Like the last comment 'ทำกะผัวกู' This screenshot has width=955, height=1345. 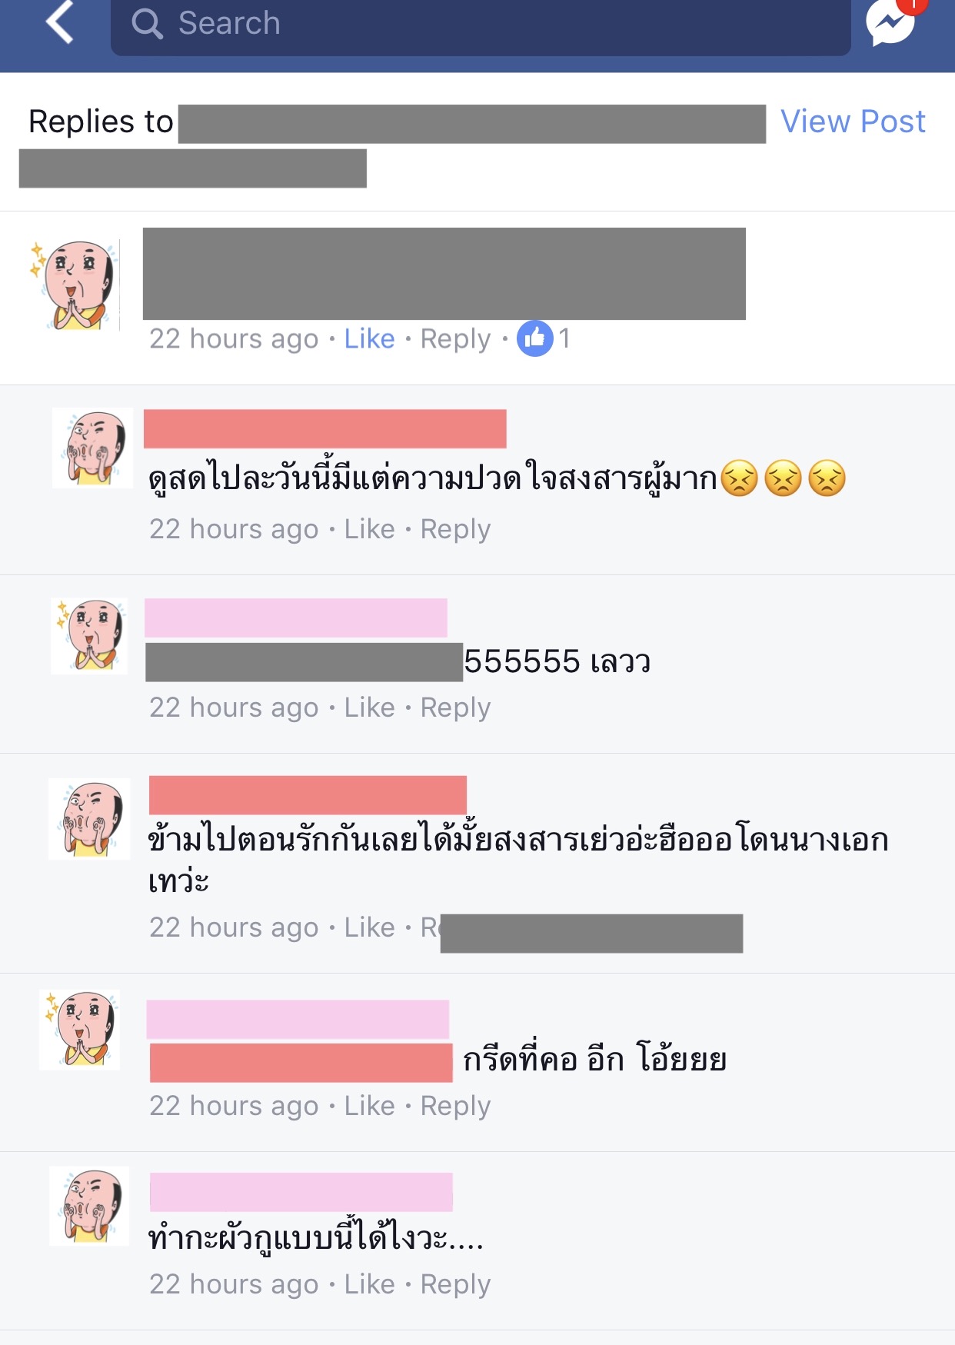369,1284
